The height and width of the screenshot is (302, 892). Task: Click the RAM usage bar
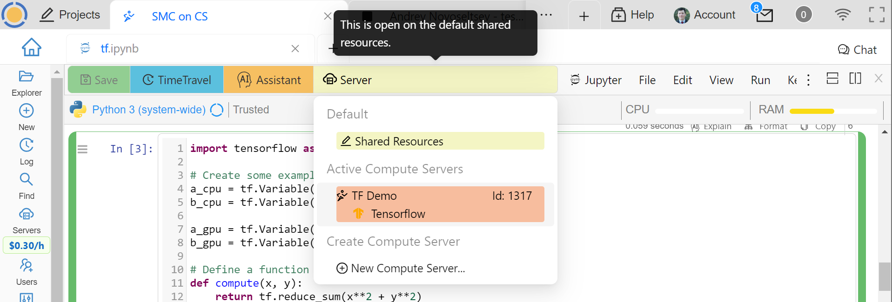[x=832, y=111]
